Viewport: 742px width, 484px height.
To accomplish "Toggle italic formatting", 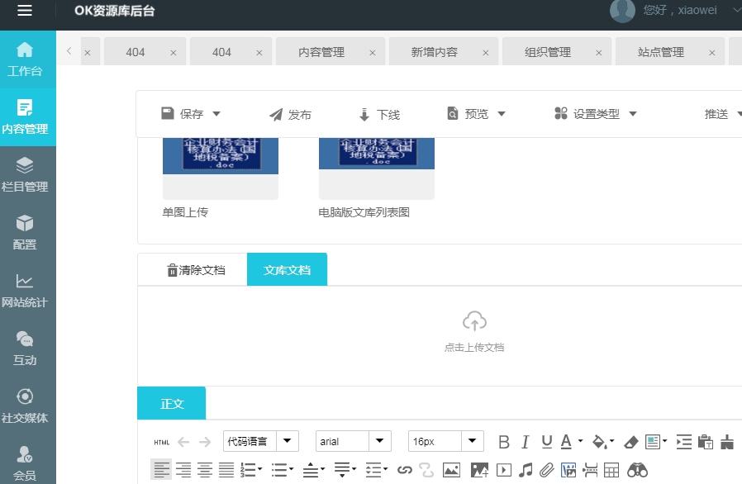I will (525, 442).
